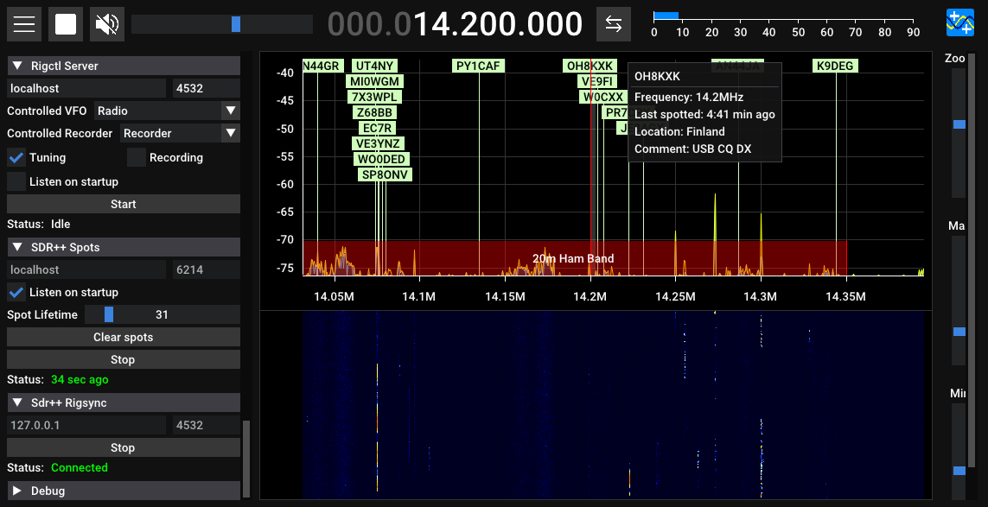
Task: Click the Rigsync port 4532 field
Action: coord(206,425)
